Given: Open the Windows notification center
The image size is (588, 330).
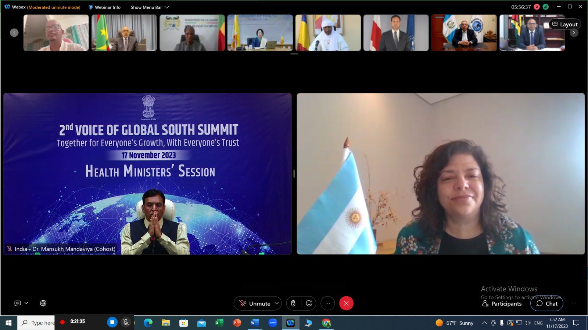Looking at the screenshot, I should [576, 323].
